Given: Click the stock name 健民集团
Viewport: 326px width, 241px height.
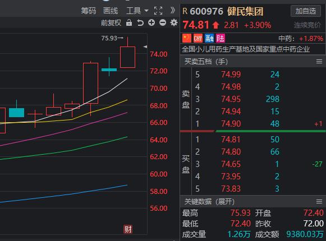Looking at the screenshot, I should (245, 11).
